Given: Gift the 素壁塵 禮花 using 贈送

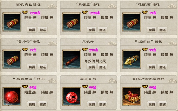Looking at the screenshot, I should pyautogui.click(x=102, y=30).
